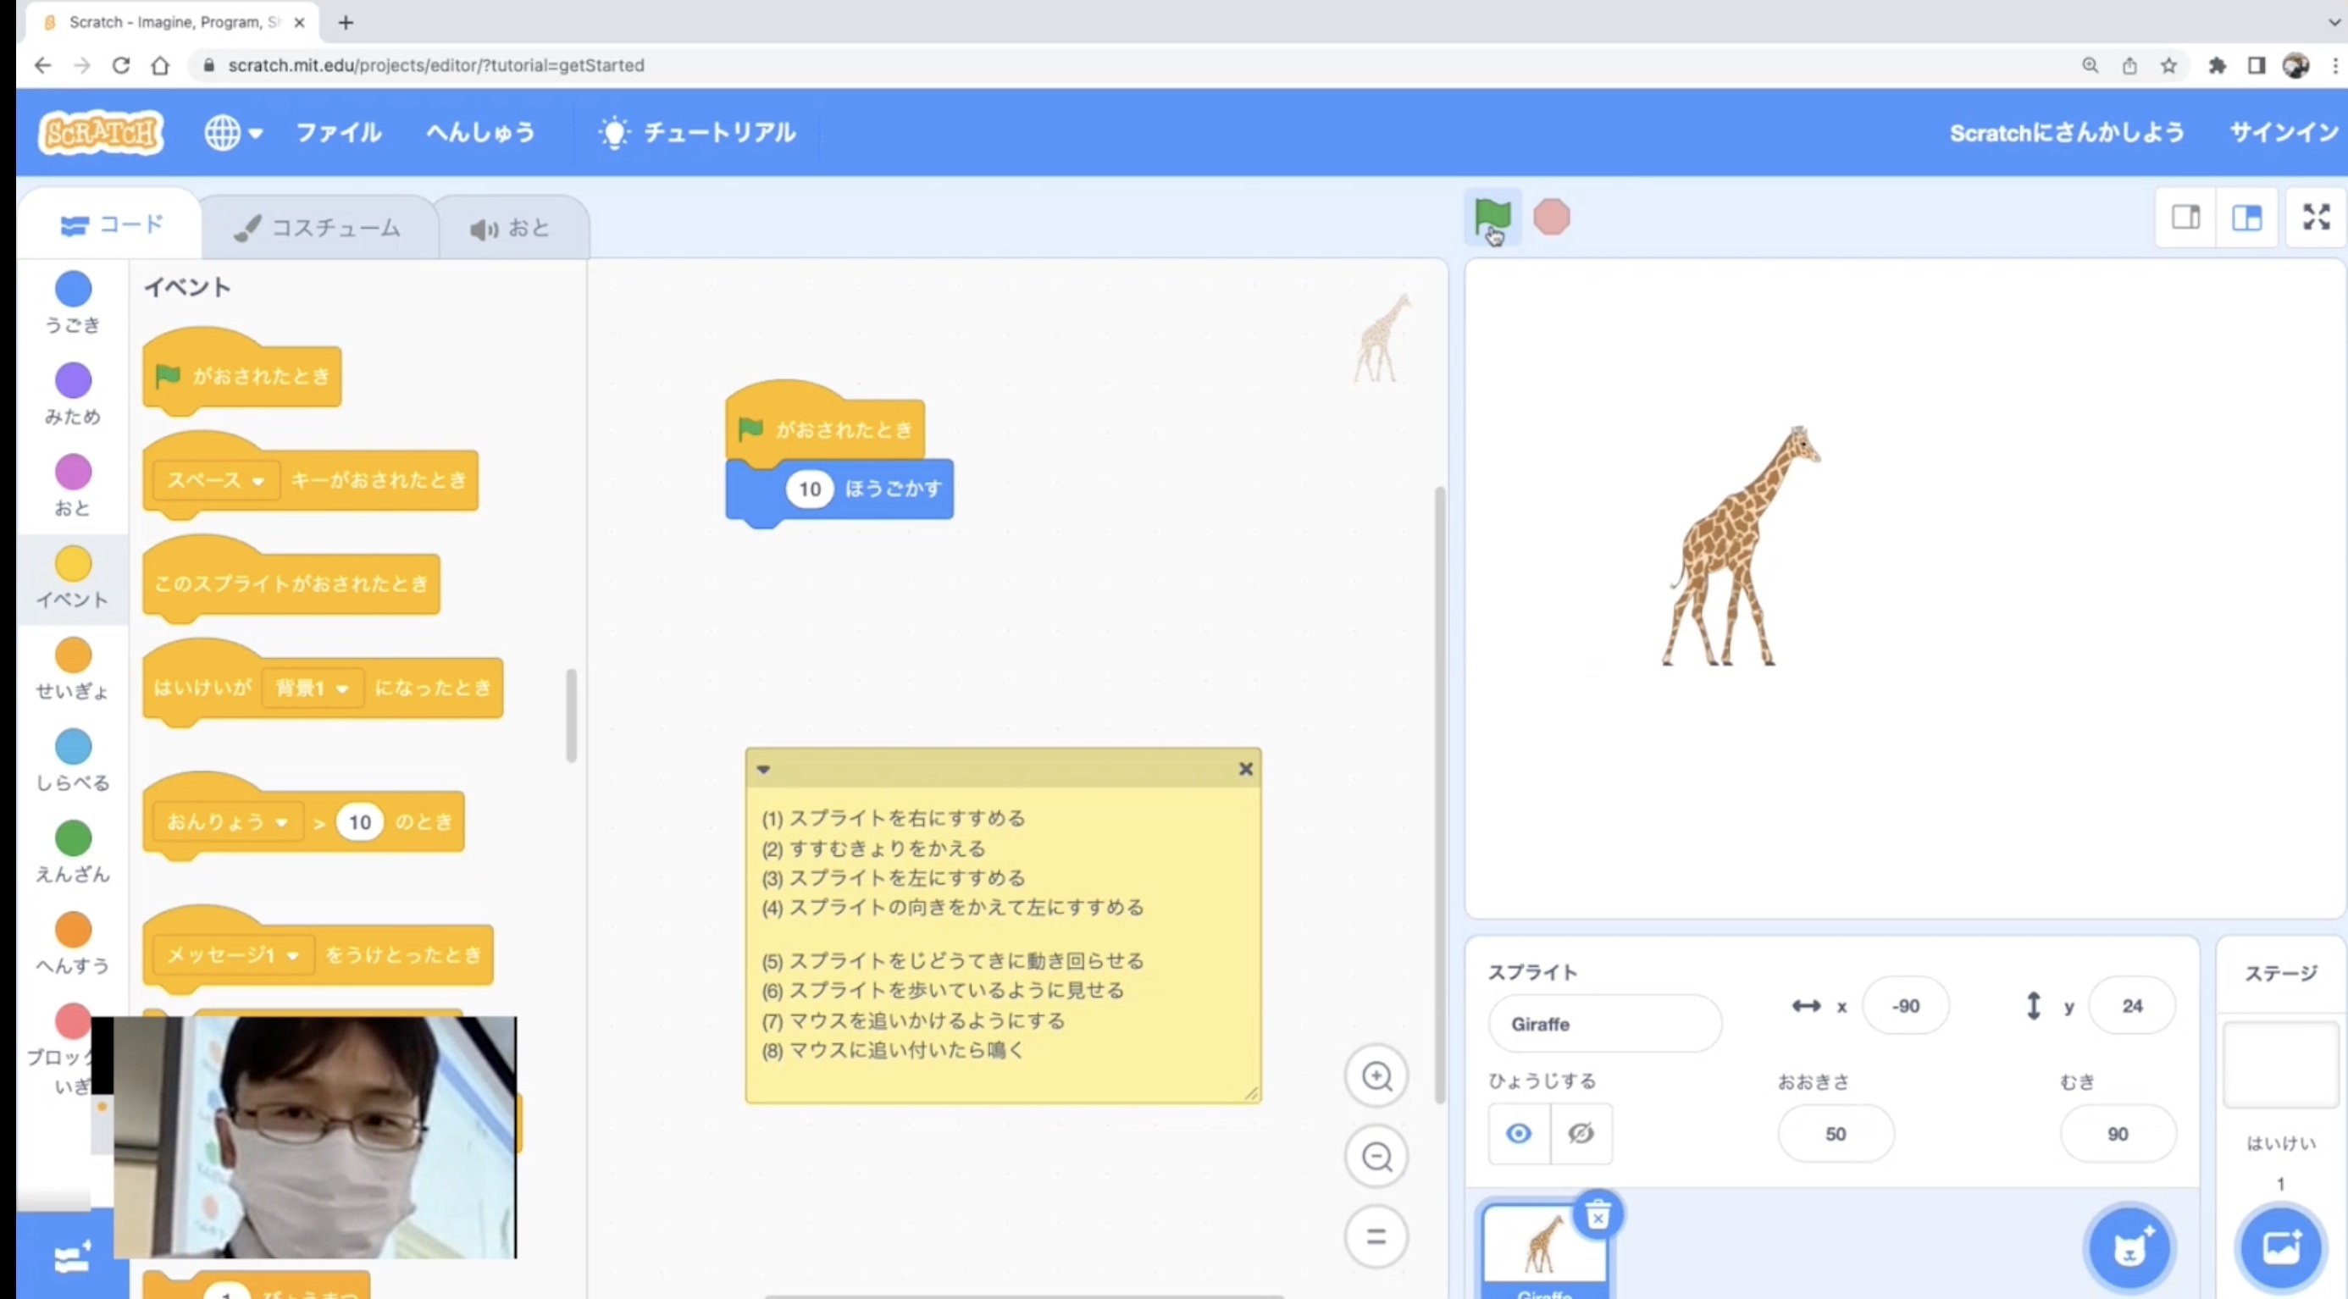This screenshot has height=1299, width=2348.
Task: Click the choose backdrop button
Action: tap(2280, 1247)
